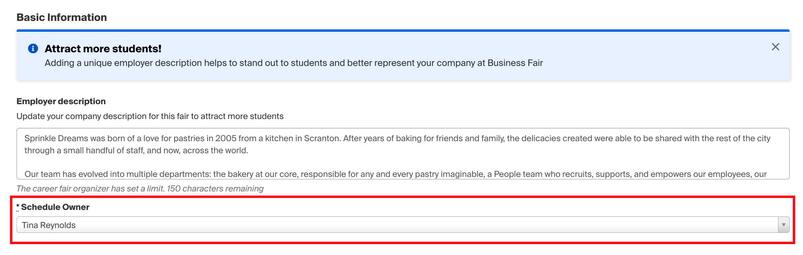This screenshot has height=255, width=803.
Task: Click the selected value Tina Reynolds
Action: click(49, 225)
